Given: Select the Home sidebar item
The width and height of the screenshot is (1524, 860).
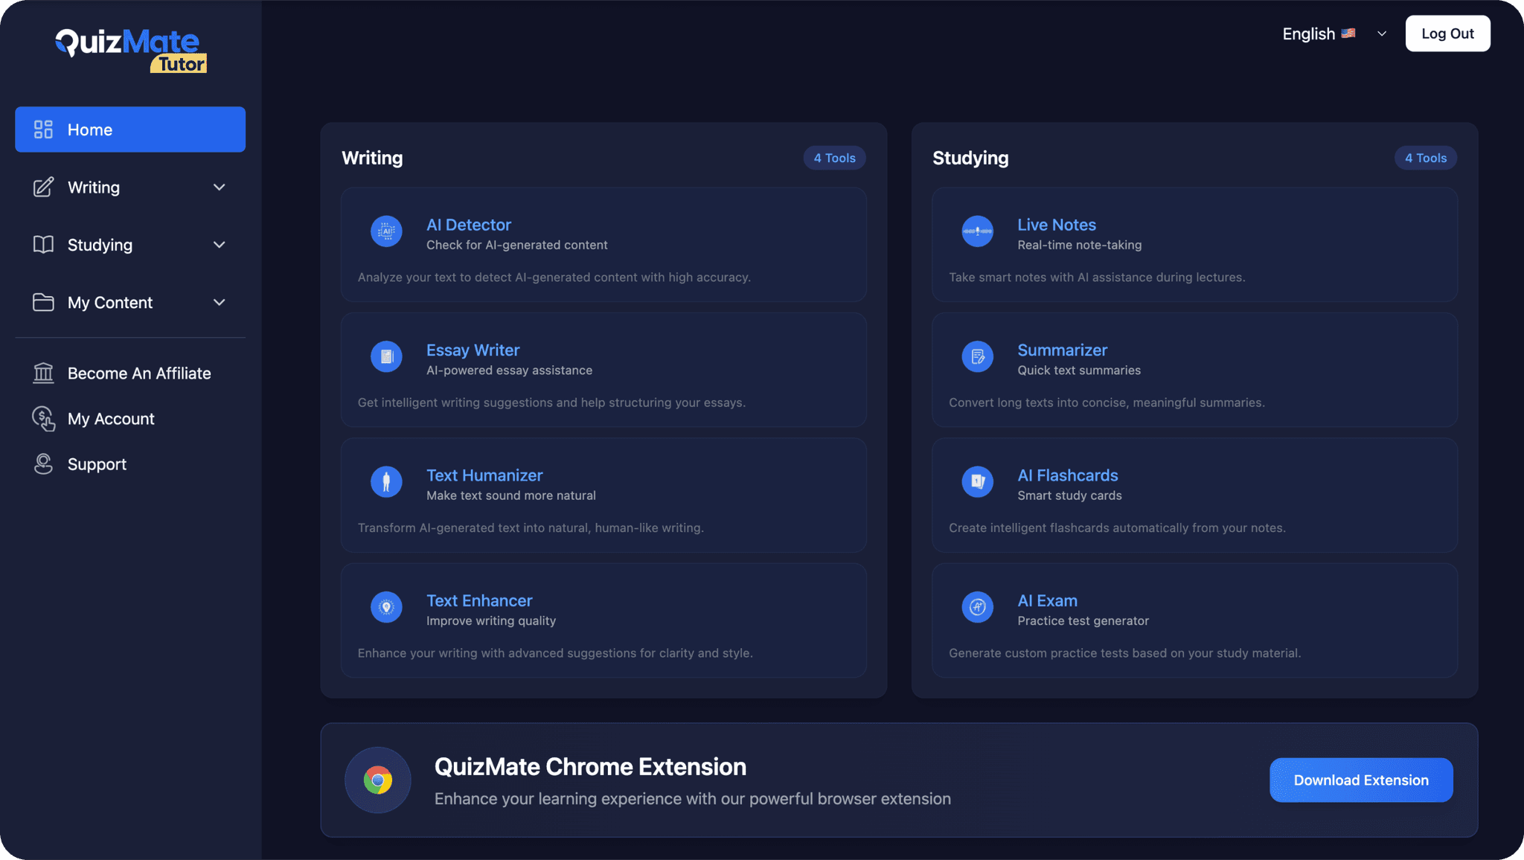Looking at the screenshot, I should (x=129, y=129).
